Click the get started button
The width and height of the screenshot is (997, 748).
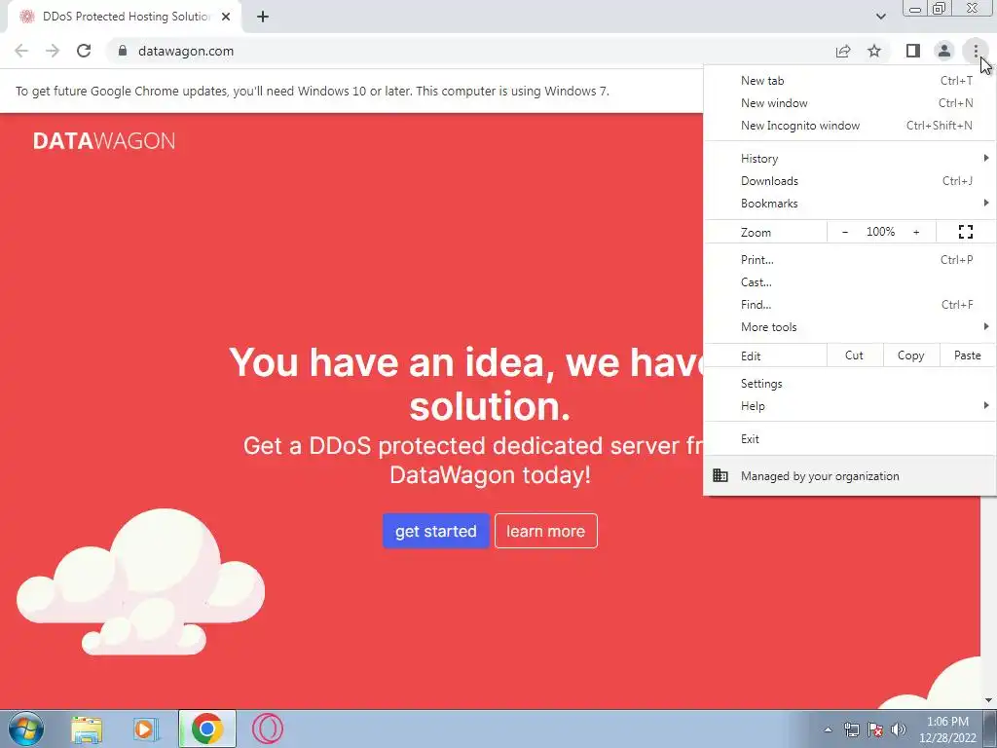tap(435, 531)
